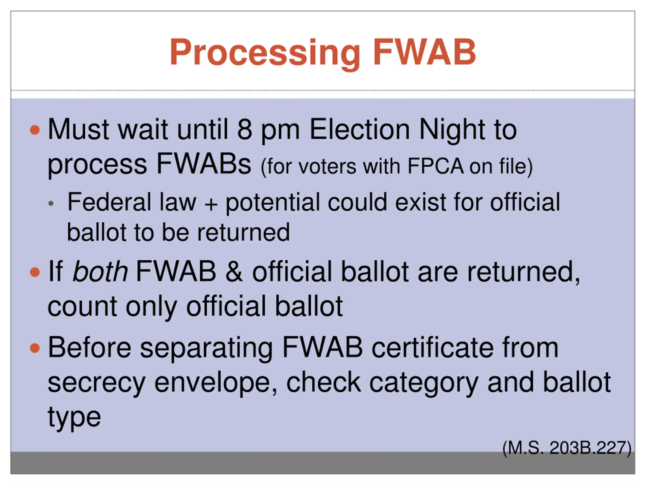This screenshot has height=485, width=646.
Task: Click the ampersand in 'FWAB & official ballot'
Action: 234,272
